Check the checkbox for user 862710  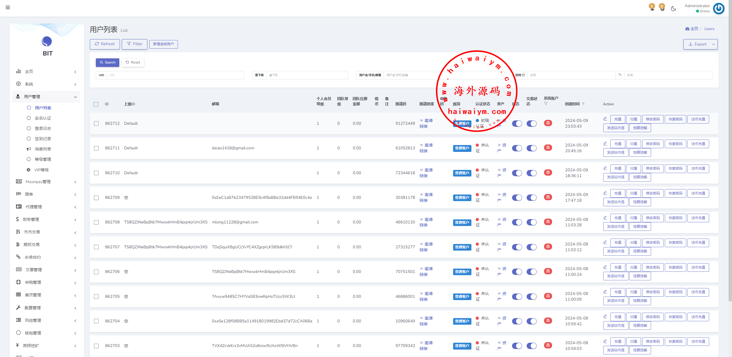pyautogui.click(x=96, y=173)
